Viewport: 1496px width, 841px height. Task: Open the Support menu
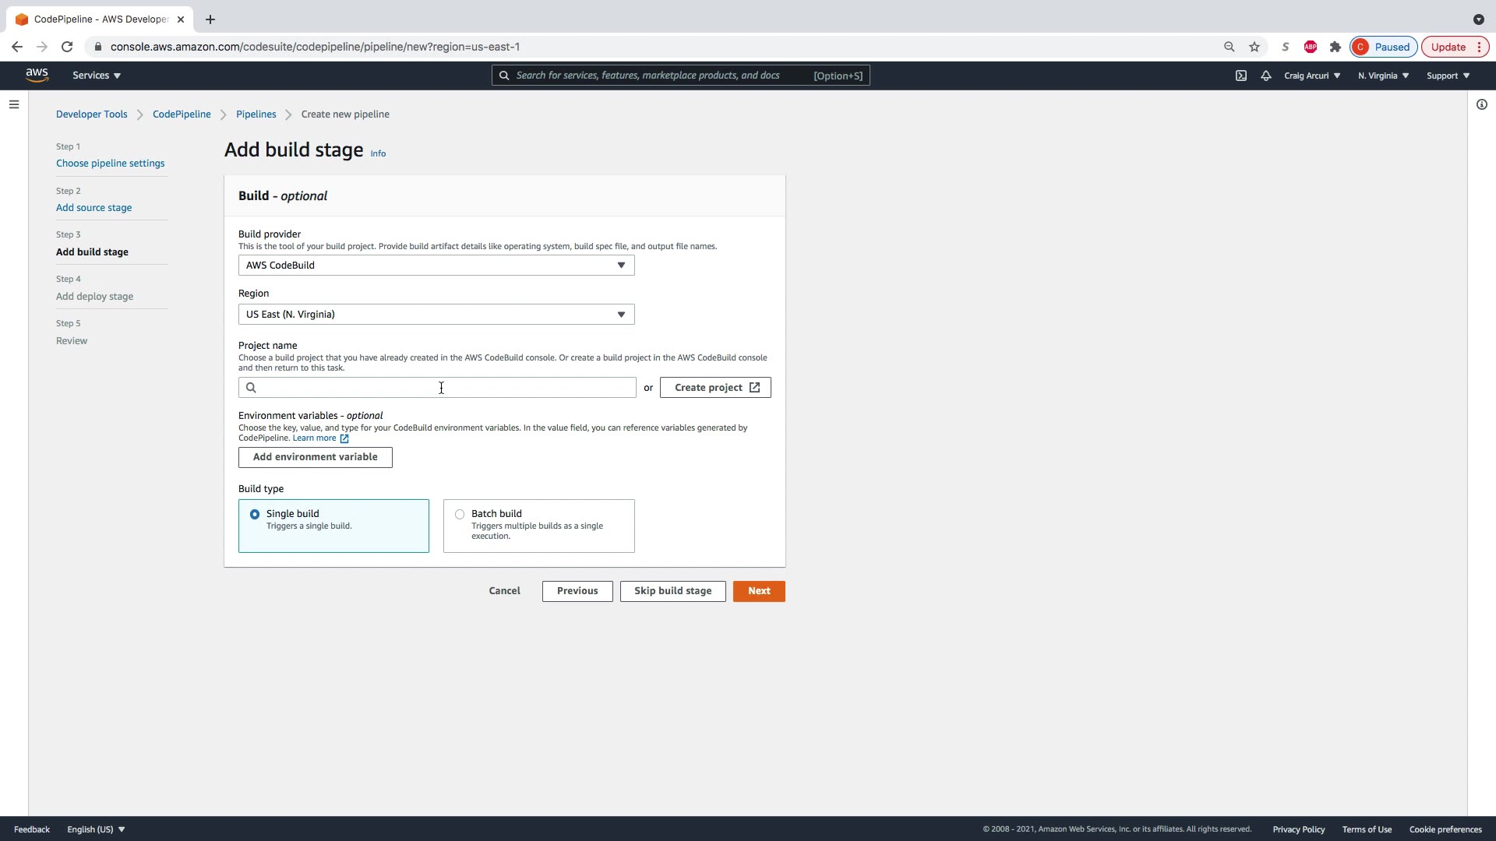coord(1448,76)
